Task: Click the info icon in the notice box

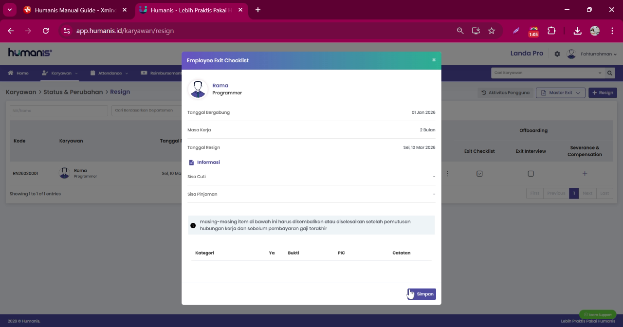Action: pos(193,225)
